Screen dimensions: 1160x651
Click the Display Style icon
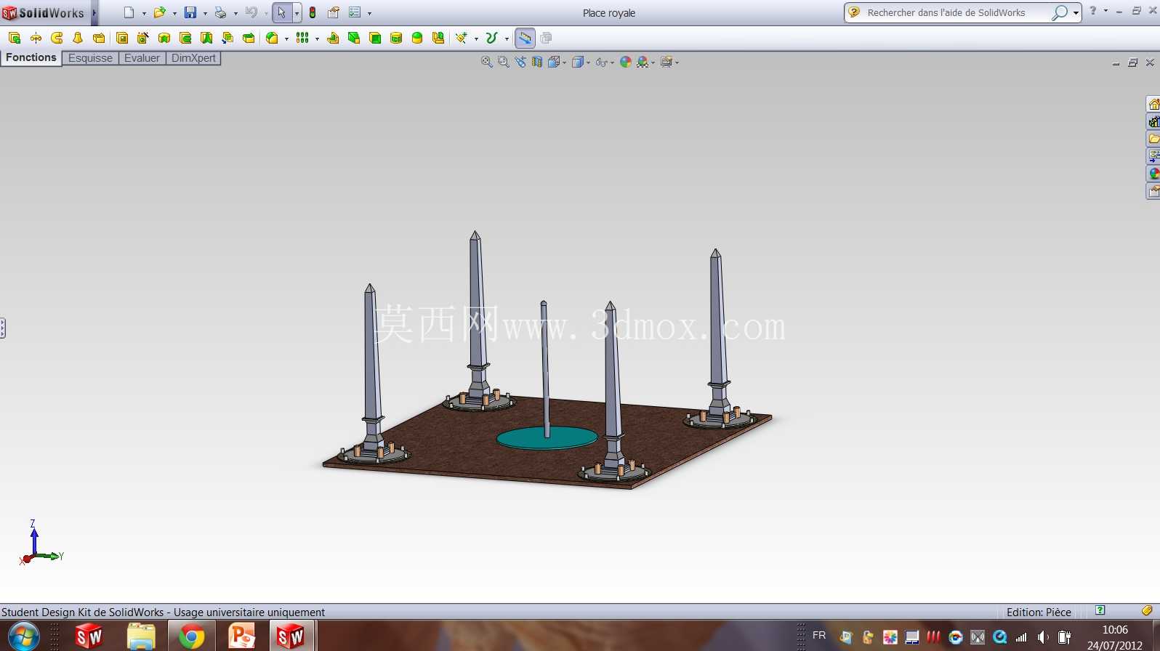578,62
